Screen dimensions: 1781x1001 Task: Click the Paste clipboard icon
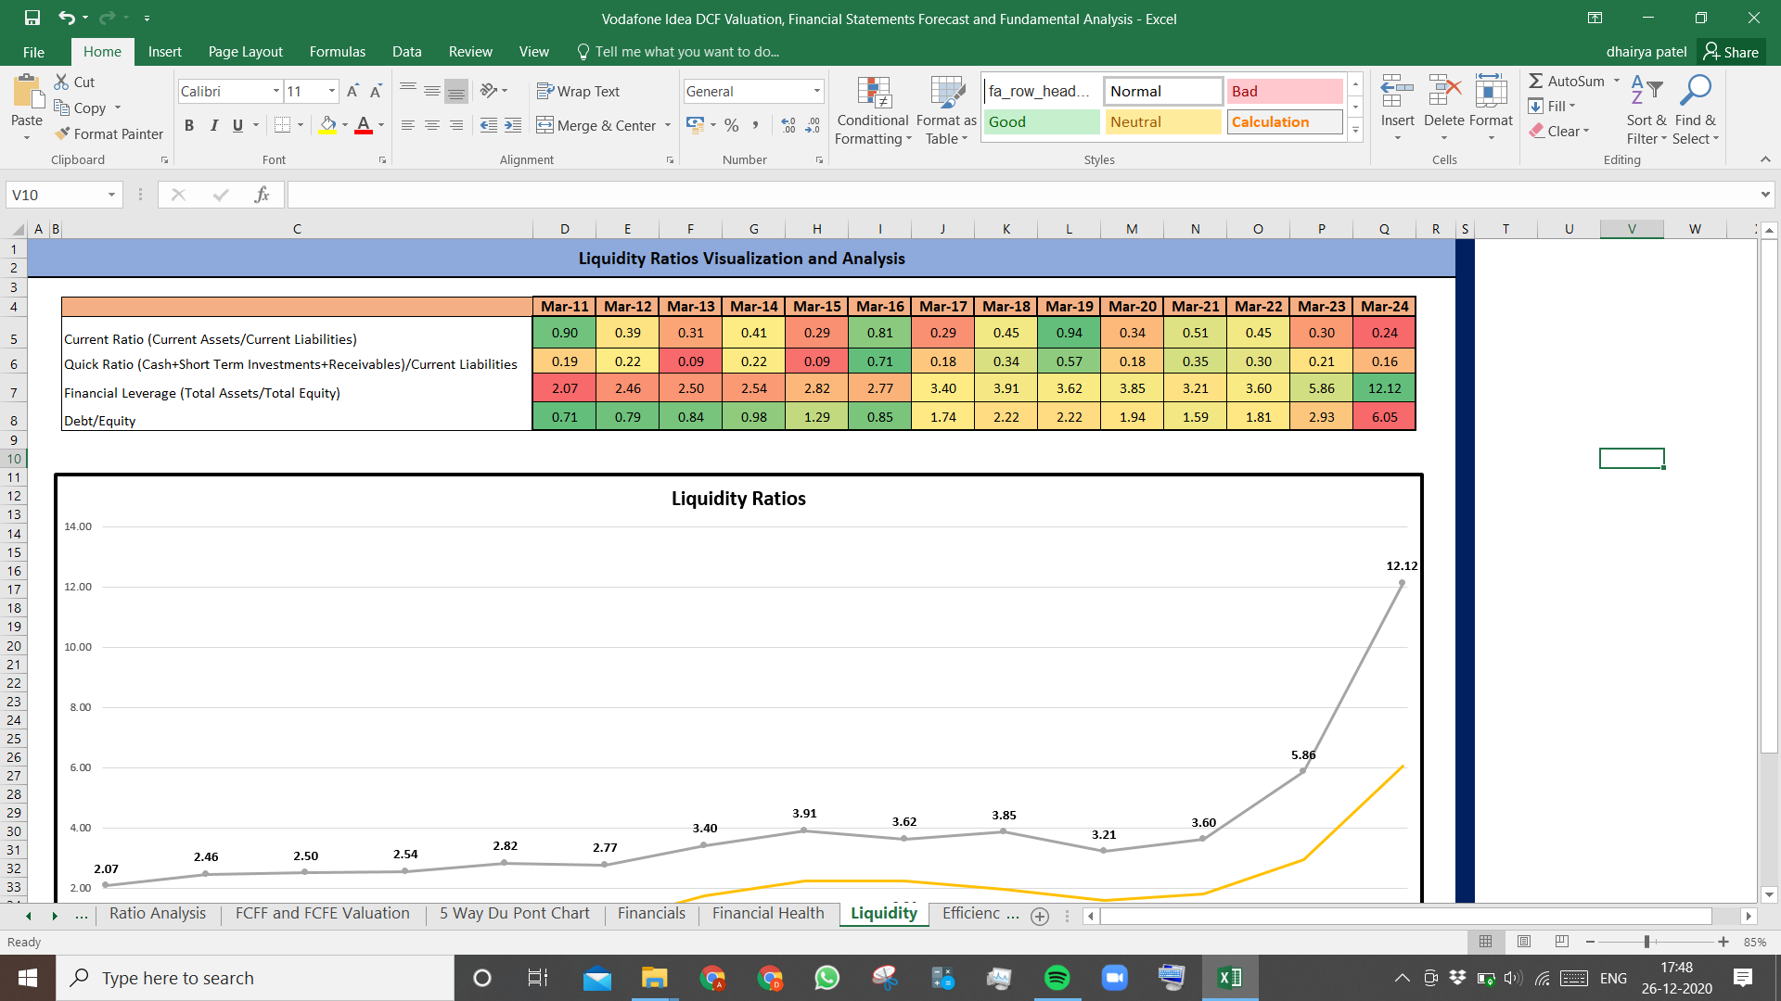(27, 93)
